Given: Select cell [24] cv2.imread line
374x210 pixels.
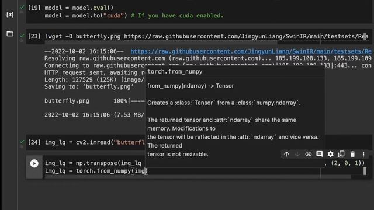Looking at the screenshot, I should point(95,142).
